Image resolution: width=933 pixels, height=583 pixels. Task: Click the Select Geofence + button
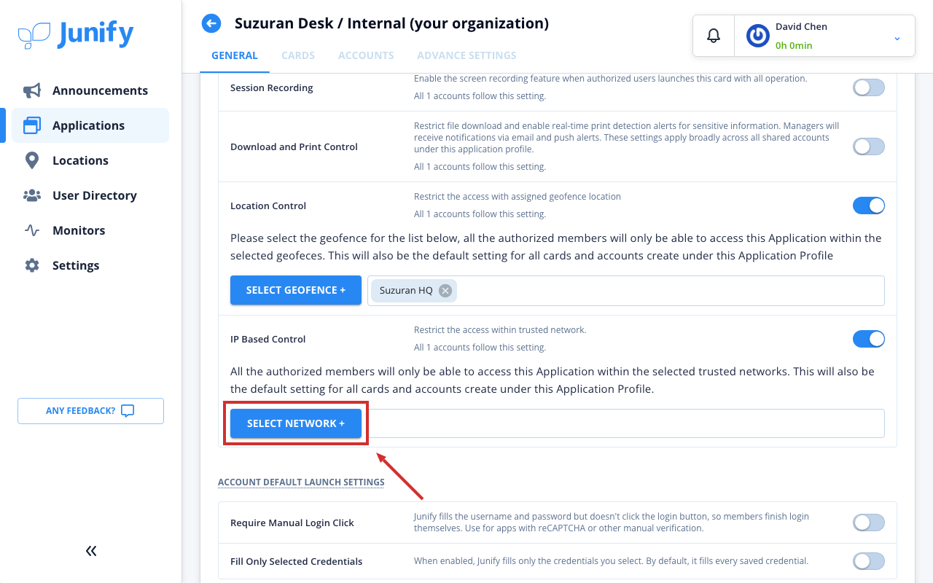(296, 290)
